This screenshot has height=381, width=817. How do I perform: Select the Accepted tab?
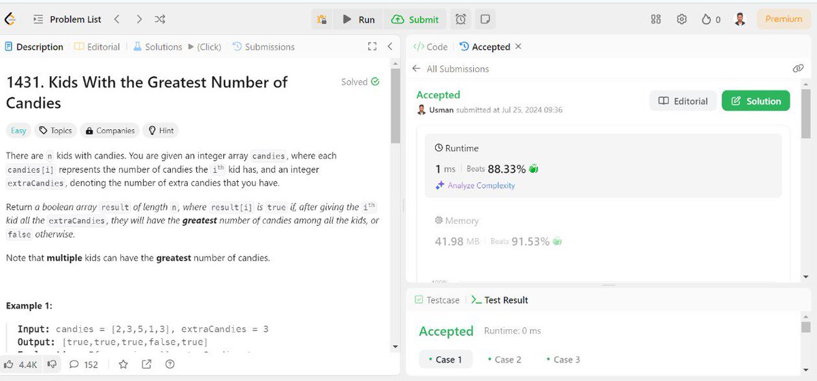[485, 47]
